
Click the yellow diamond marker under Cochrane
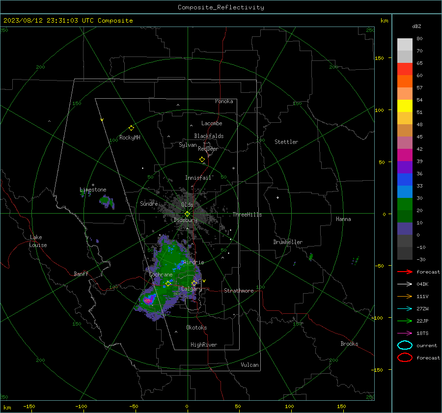click(x=168, y=283)
